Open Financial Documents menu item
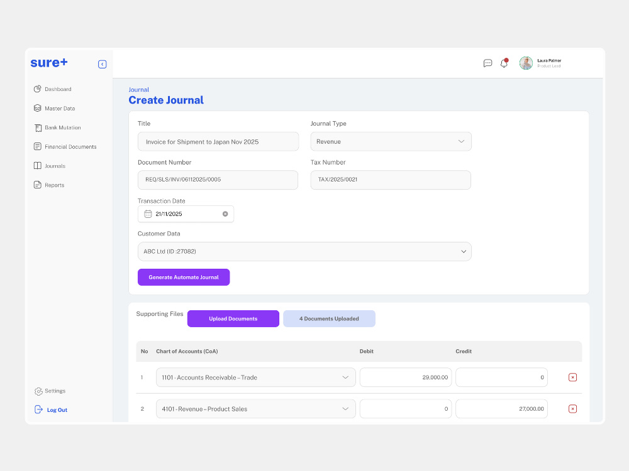Viewport: 629px width, 471px height. click(70, 147)
